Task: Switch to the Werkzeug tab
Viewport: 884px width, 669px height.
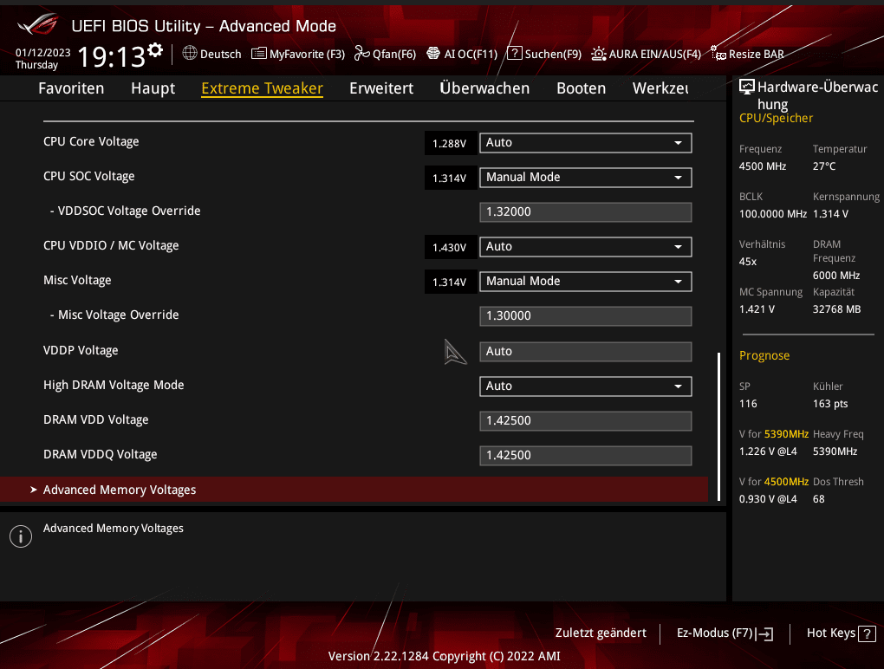Action: [x=660, y=88]
